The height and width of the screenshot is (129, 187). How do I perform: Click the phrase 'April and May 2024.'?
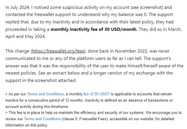[25, 36]
